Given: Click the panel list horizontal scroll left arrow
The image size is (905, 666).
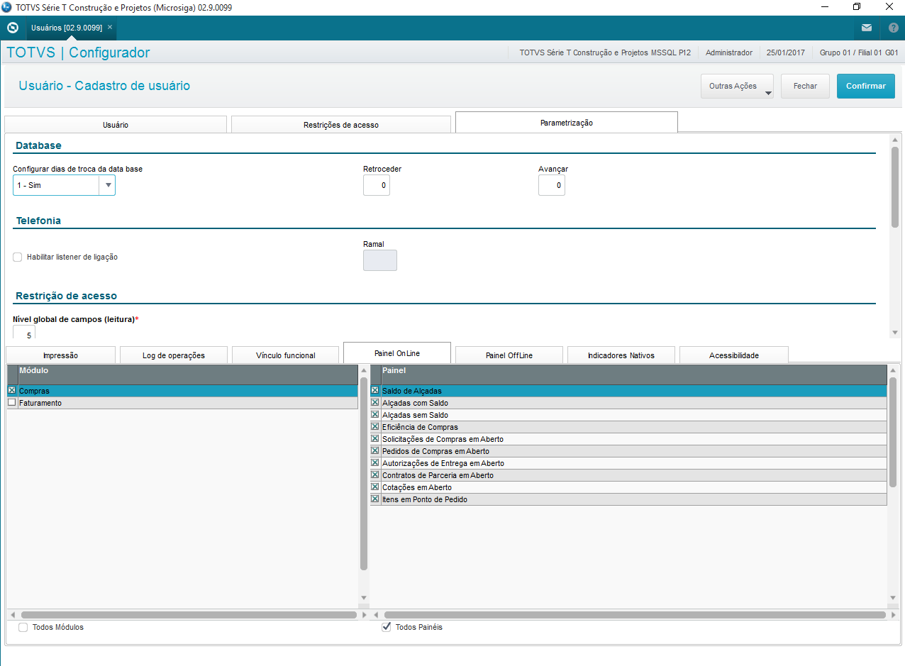Looking at the screenshot, I should pyautogui.click(x=375, y=615).
